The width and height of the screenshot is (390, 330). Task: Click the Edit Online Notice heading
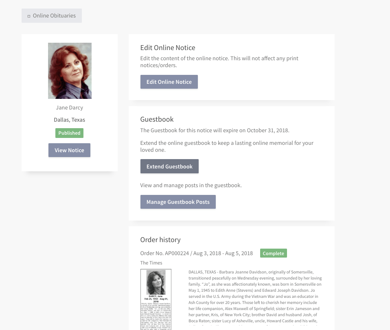(x=167, y=48)
